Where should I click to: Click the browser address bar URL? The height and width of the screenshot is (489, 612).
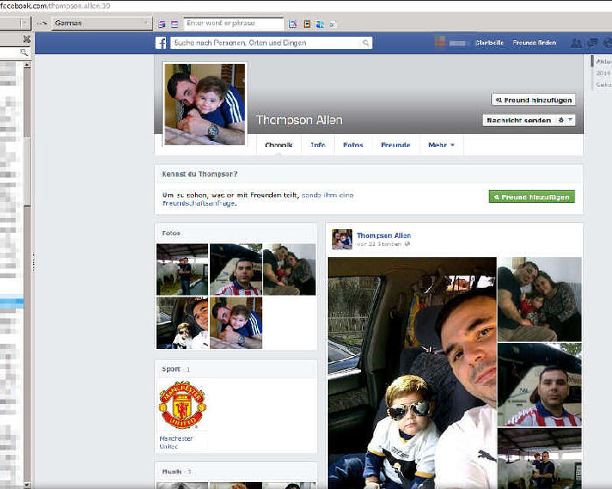pyautogui.click(x=55, y=6)
